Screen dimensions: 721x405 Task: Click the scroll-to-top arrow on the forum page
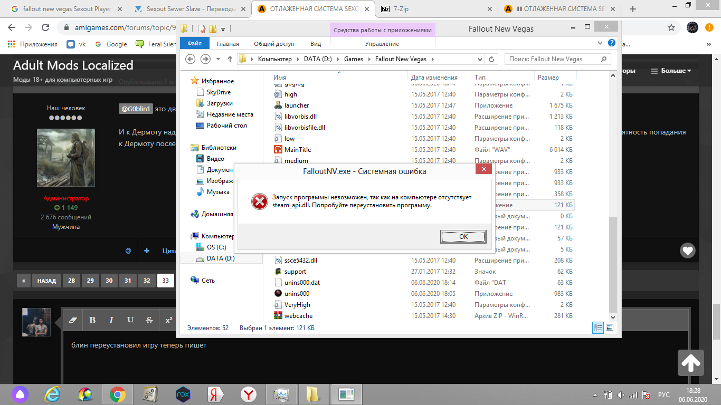(691, 362)
